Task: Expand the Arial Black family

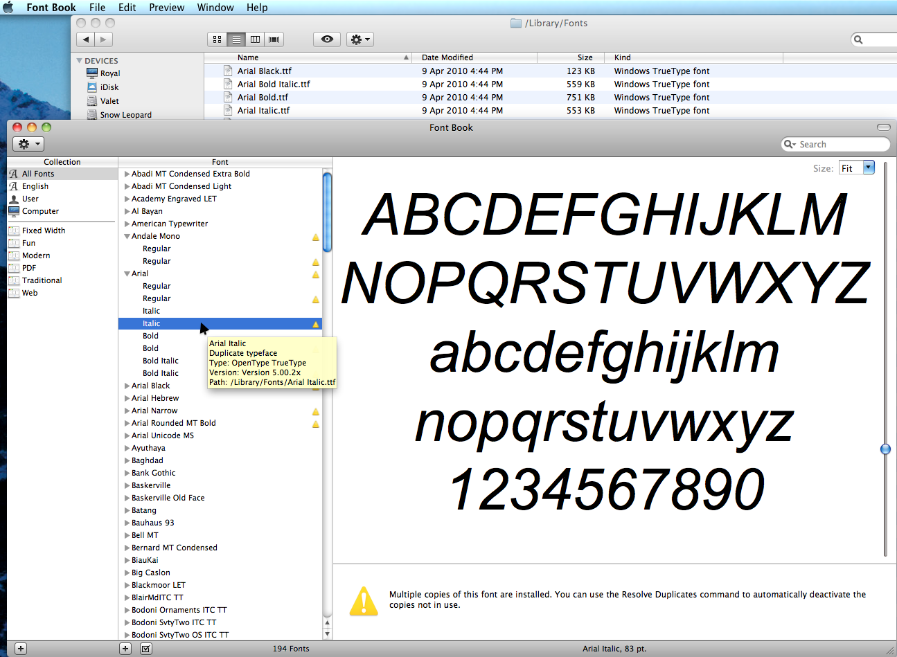Action: point(127,386)
